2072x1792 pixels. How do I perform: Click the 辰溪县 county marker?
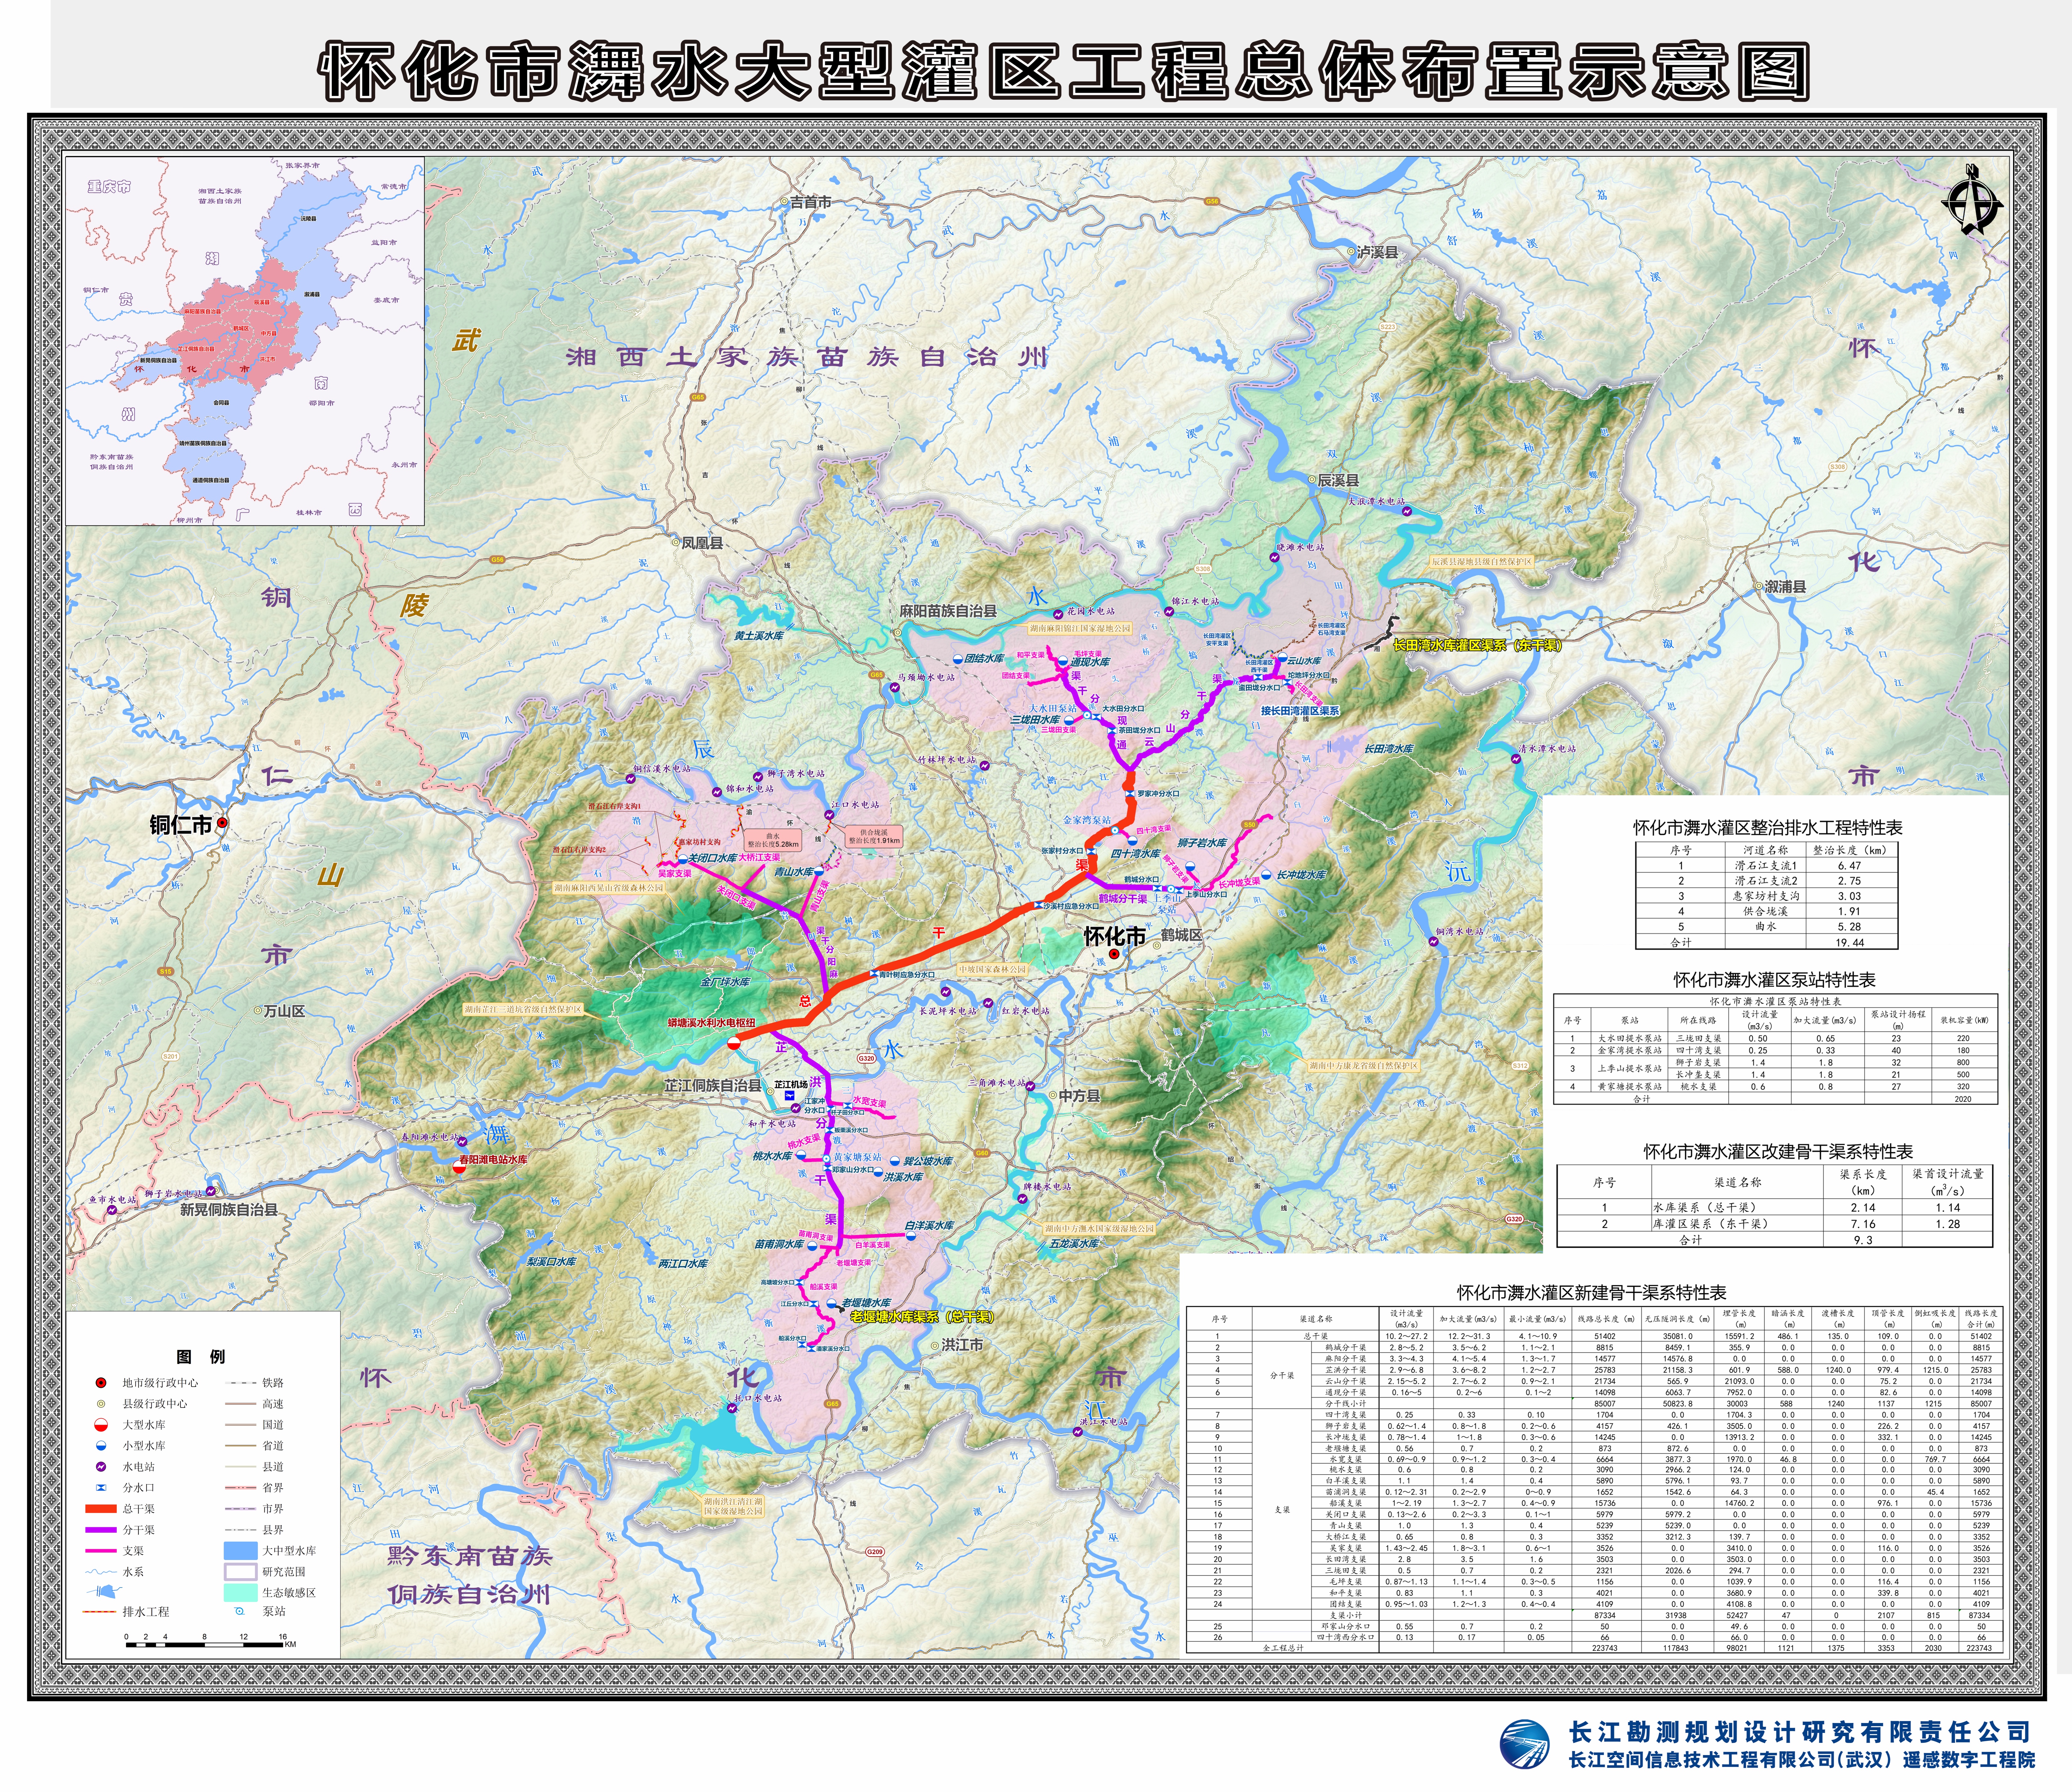[1312, 480]
